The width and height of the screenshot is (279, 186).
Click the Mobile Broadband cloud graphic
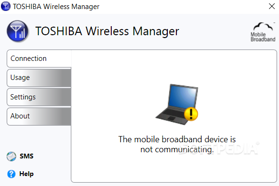click(263, 27)
